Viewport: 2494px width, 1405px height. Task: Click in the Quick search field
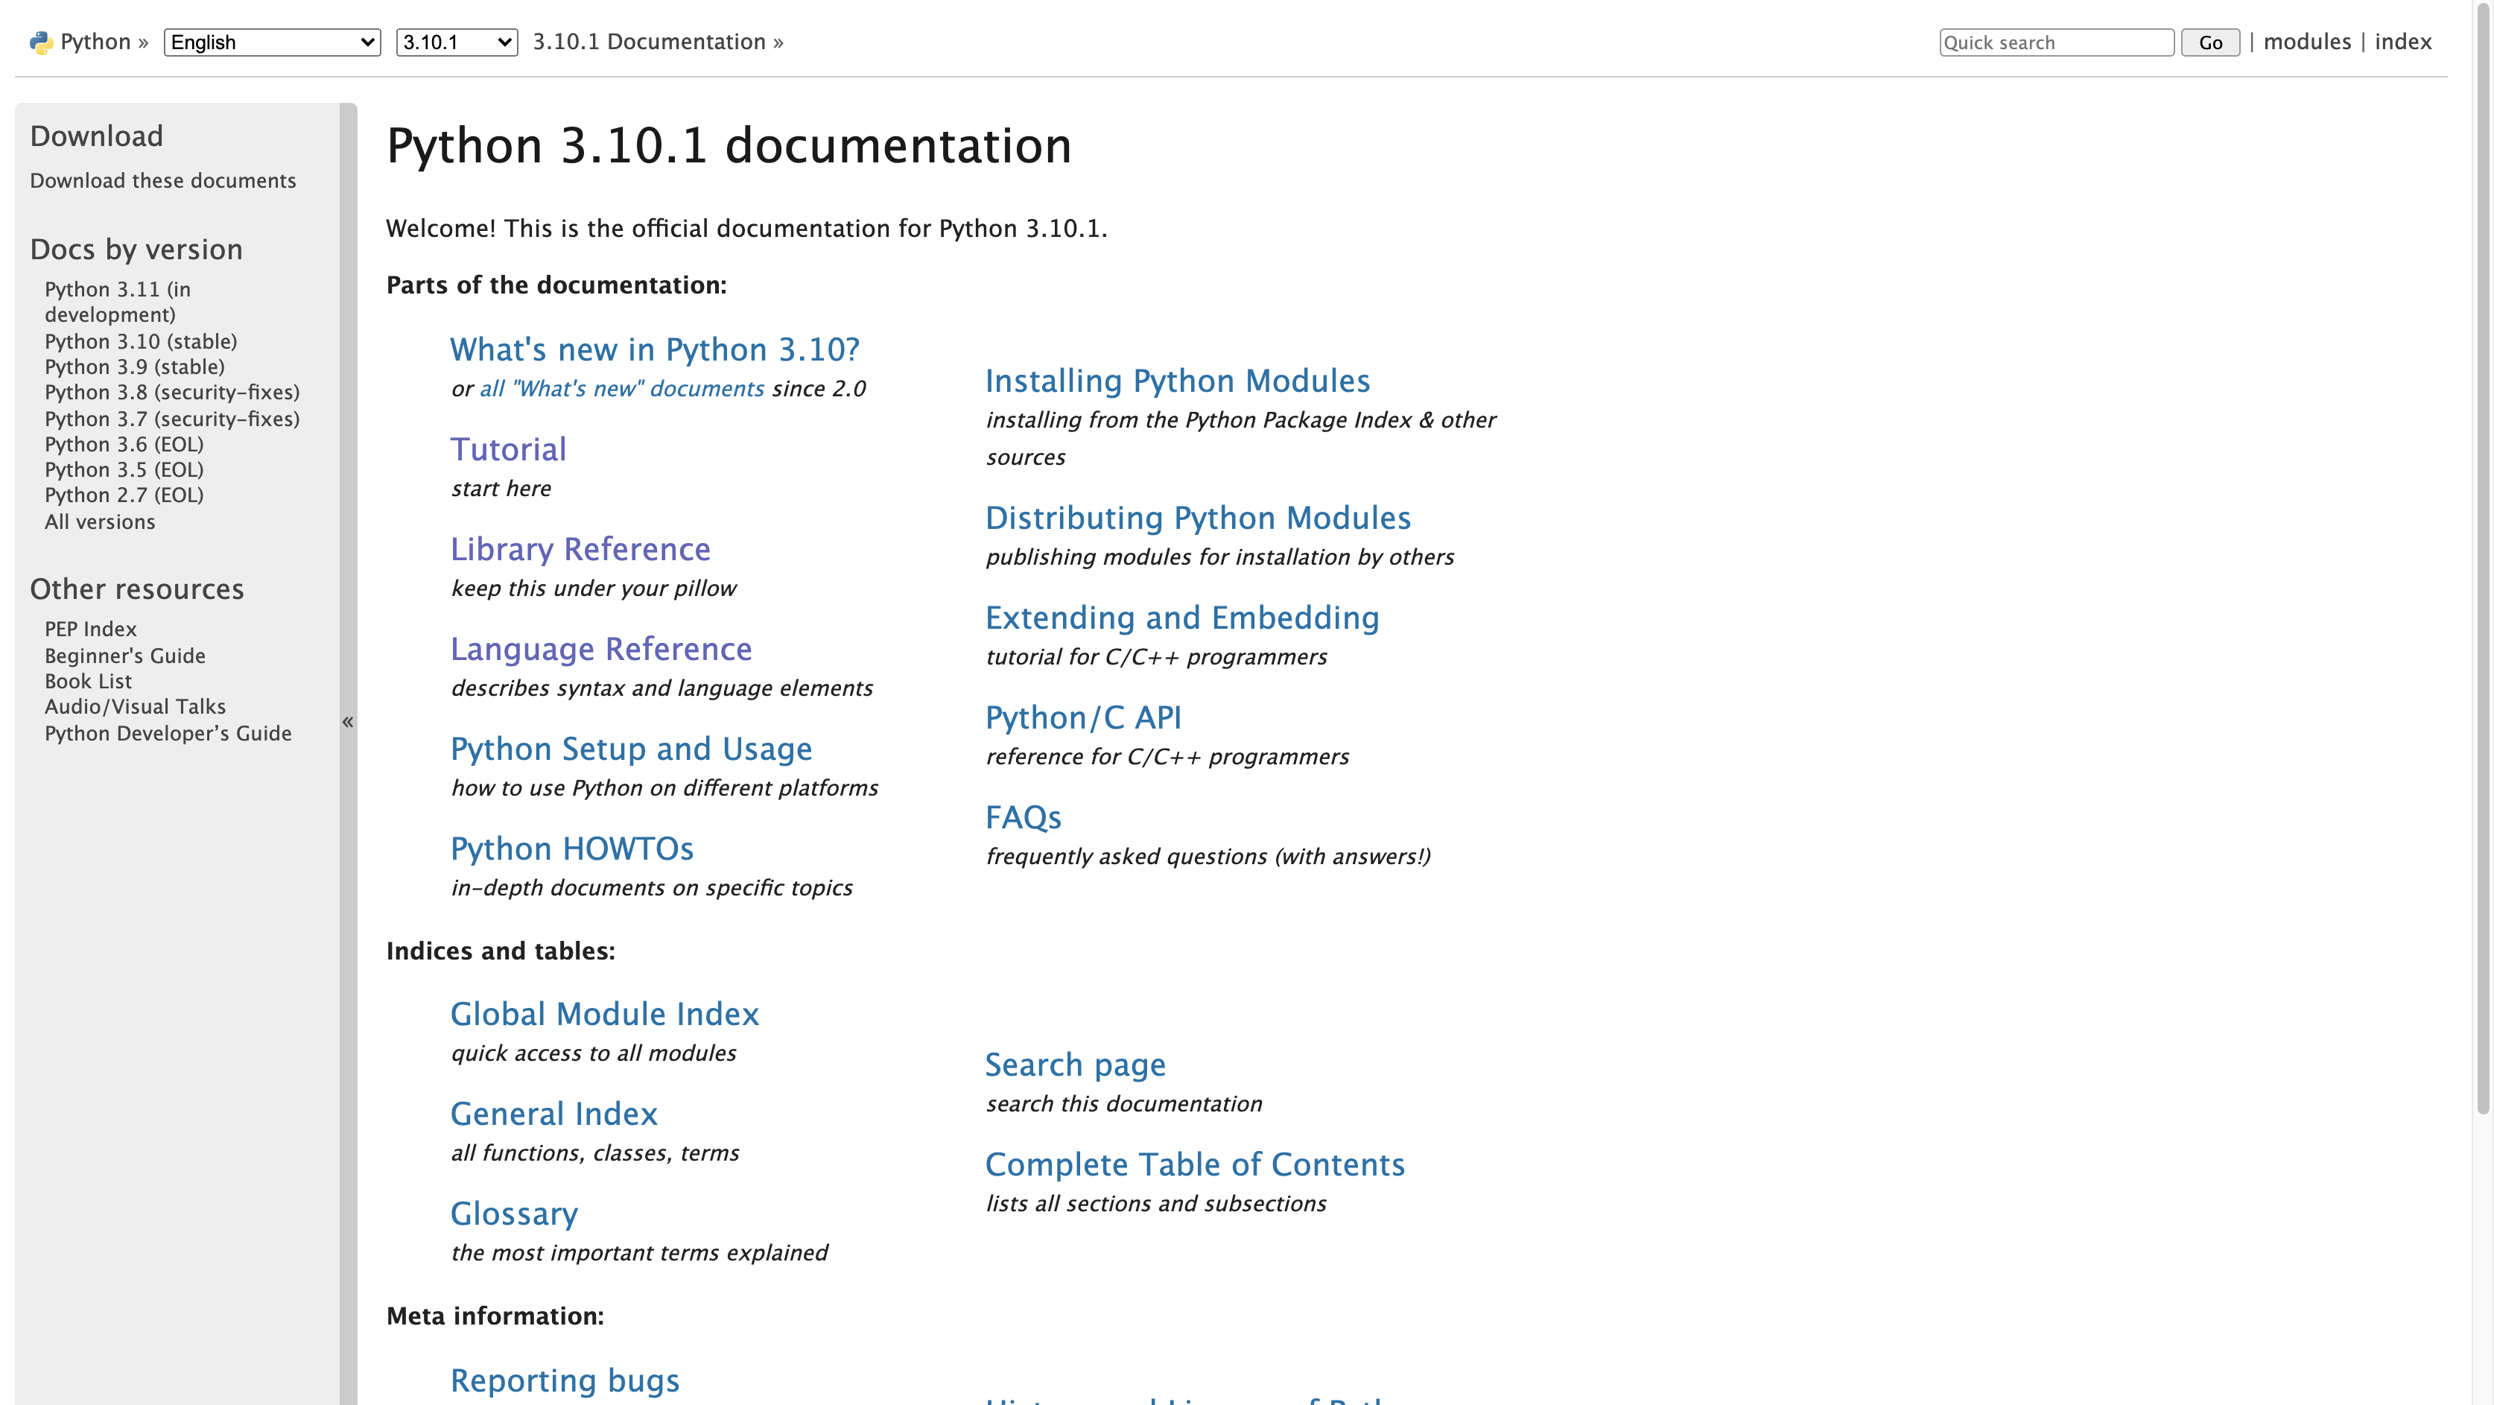pyautogui.click(x=2055, y=42)
